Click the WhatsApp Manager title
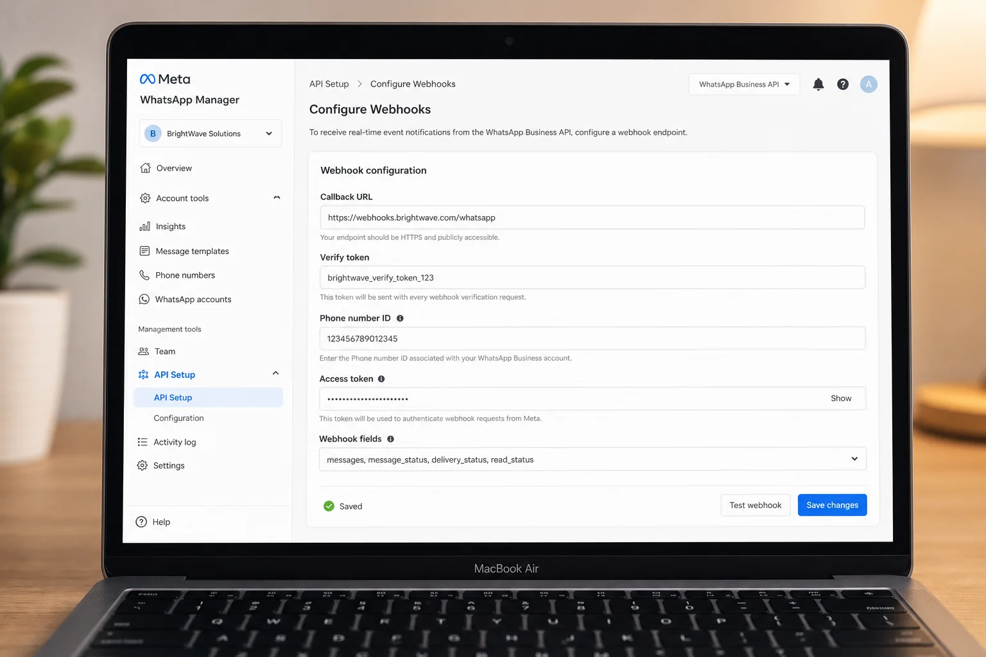Image resolution: width=986 pixels, height=657 pixels. click(189, 99)
